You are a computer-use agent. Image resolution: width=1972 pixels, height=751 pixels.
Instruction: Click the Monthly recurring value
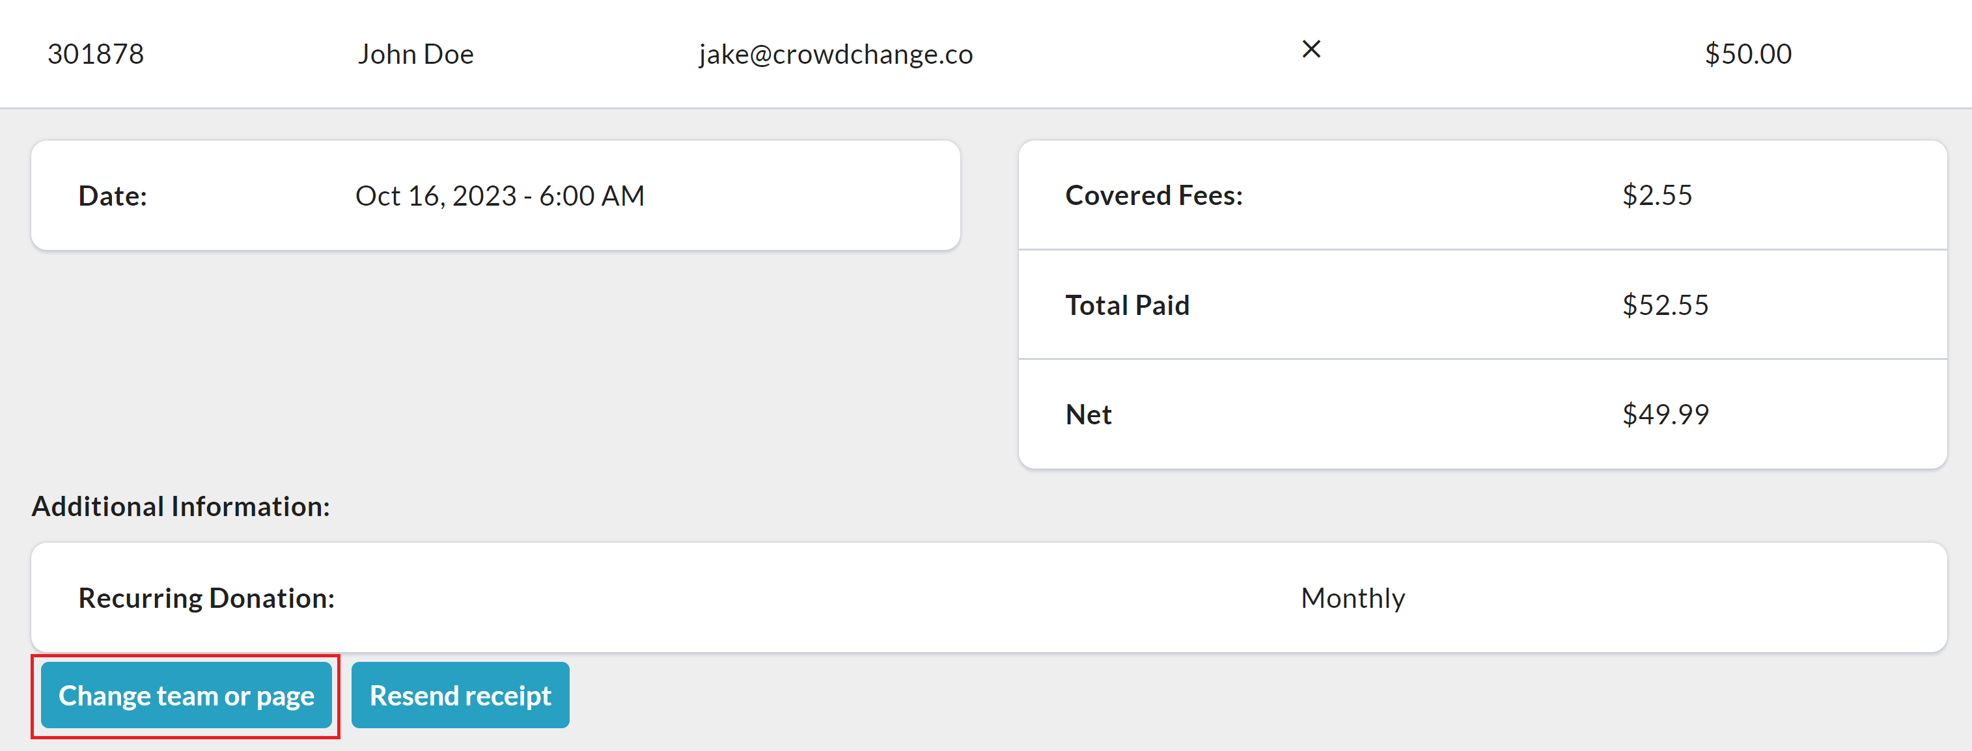click(x=1353, y=598)
